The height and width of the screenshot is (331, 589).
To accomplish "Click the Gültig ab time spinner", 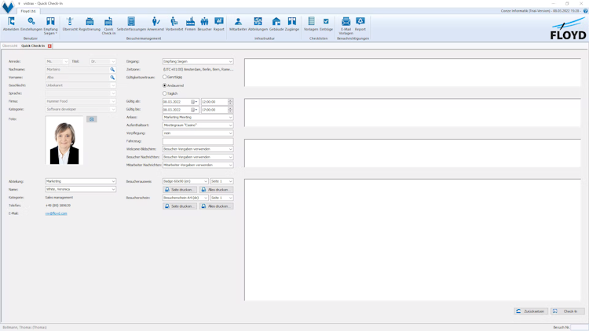I will point(230,102).
